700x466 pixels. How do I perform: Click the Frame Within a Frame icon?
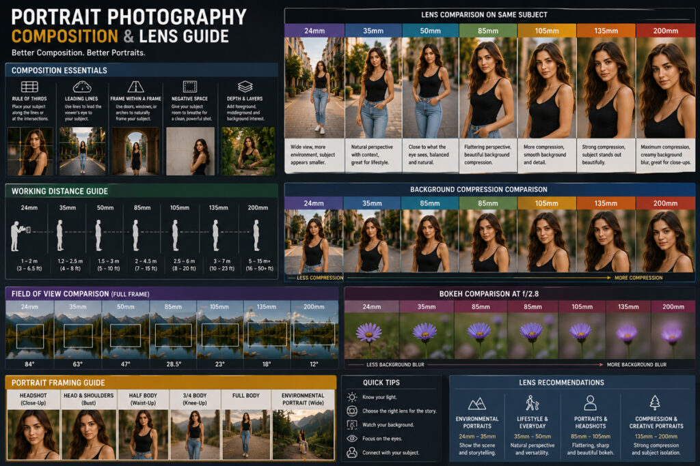[x=136, y=87]
